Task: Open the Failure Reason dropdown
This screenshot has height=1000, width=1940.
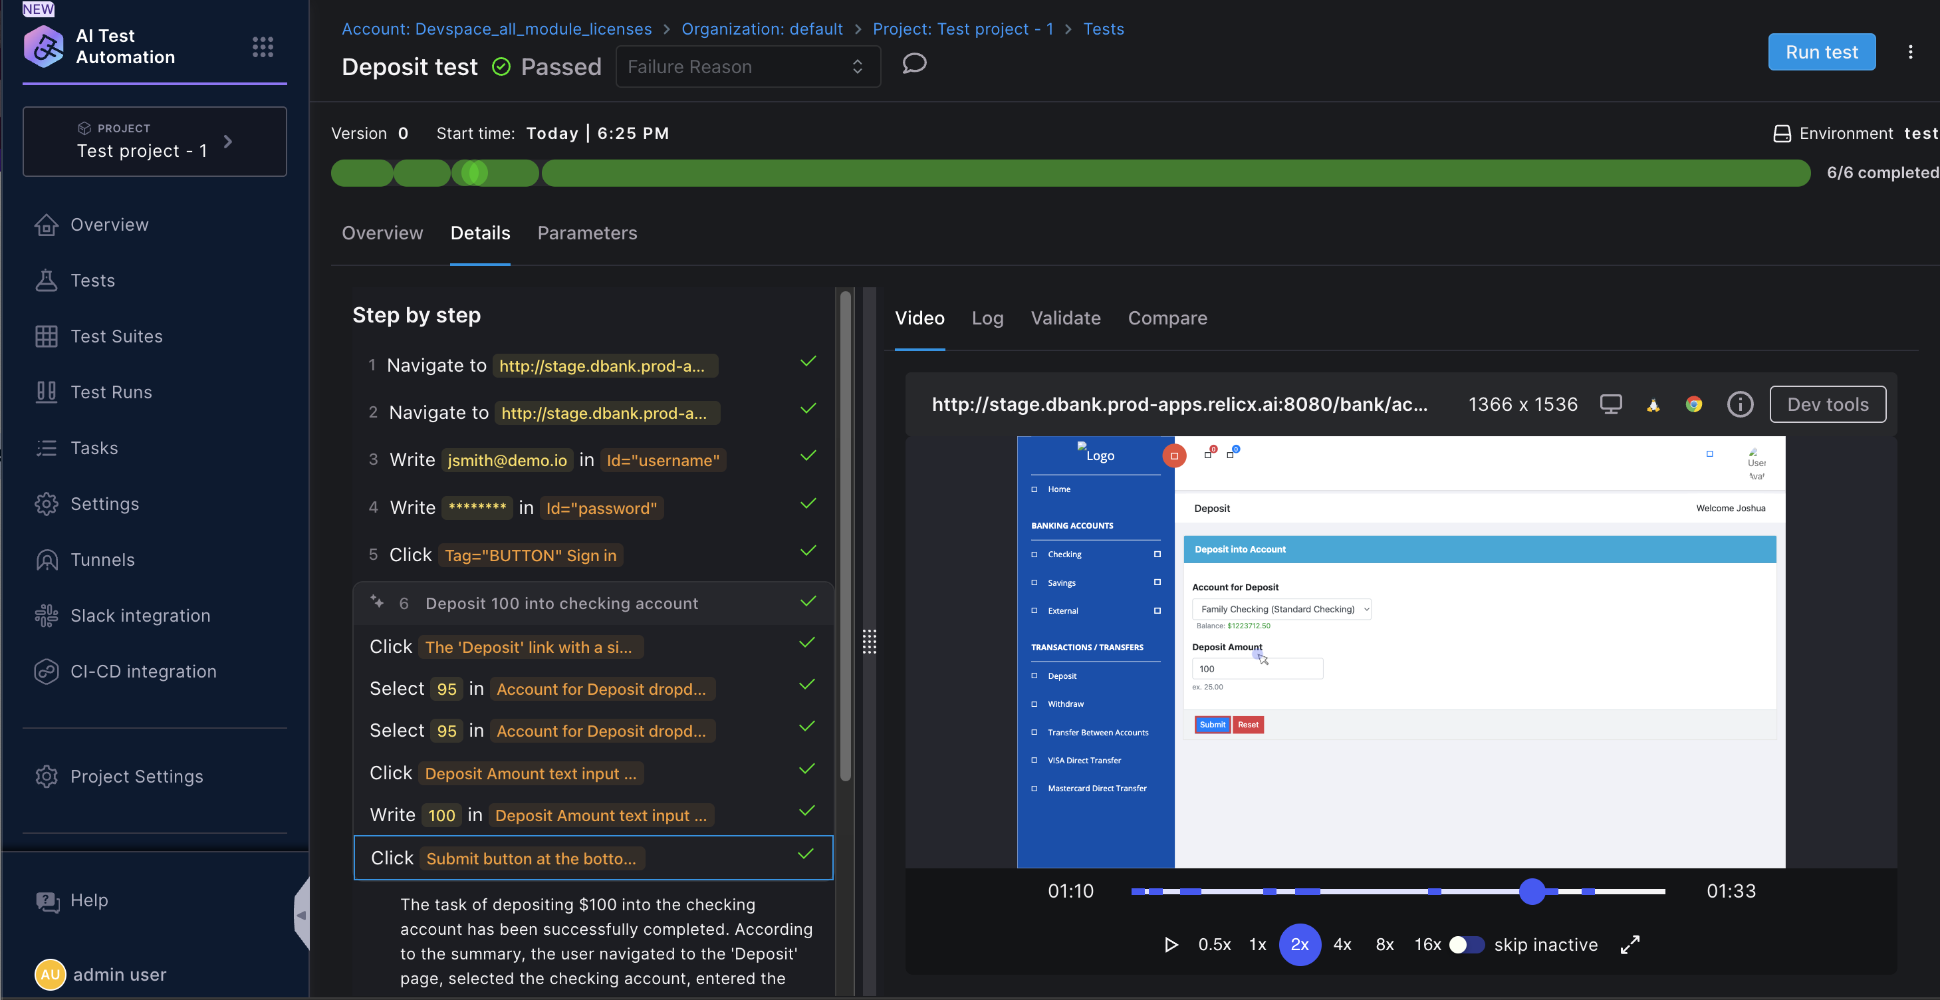Action: (x=747, y=67)
